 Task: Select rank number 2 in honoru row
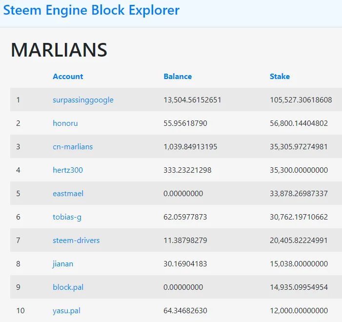18,123
